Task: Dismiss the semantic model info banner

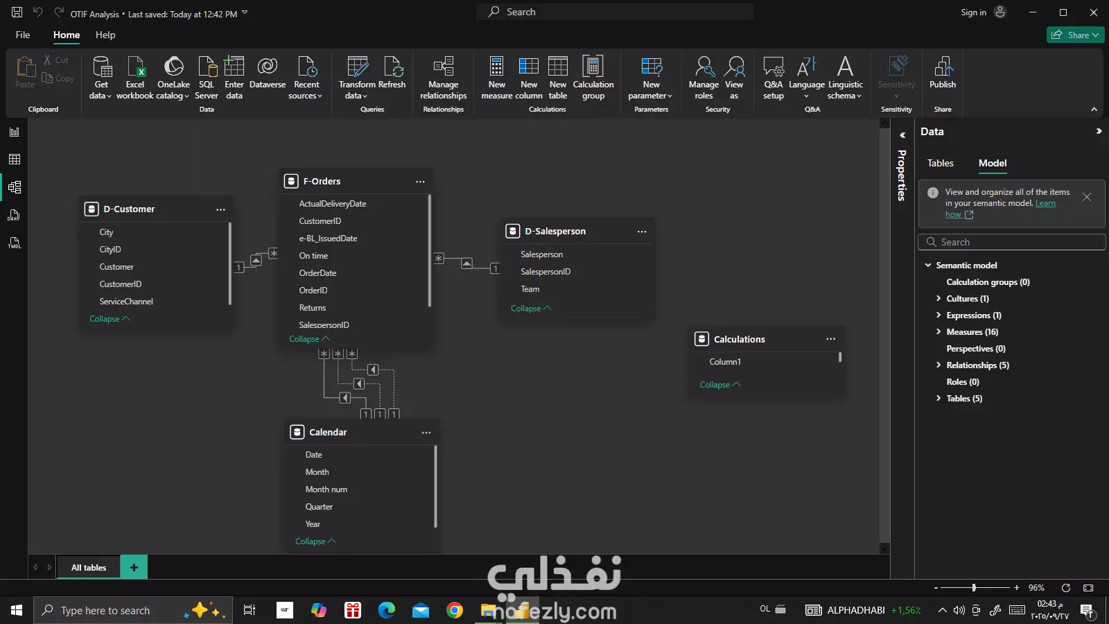Action: coord(1087,197)
